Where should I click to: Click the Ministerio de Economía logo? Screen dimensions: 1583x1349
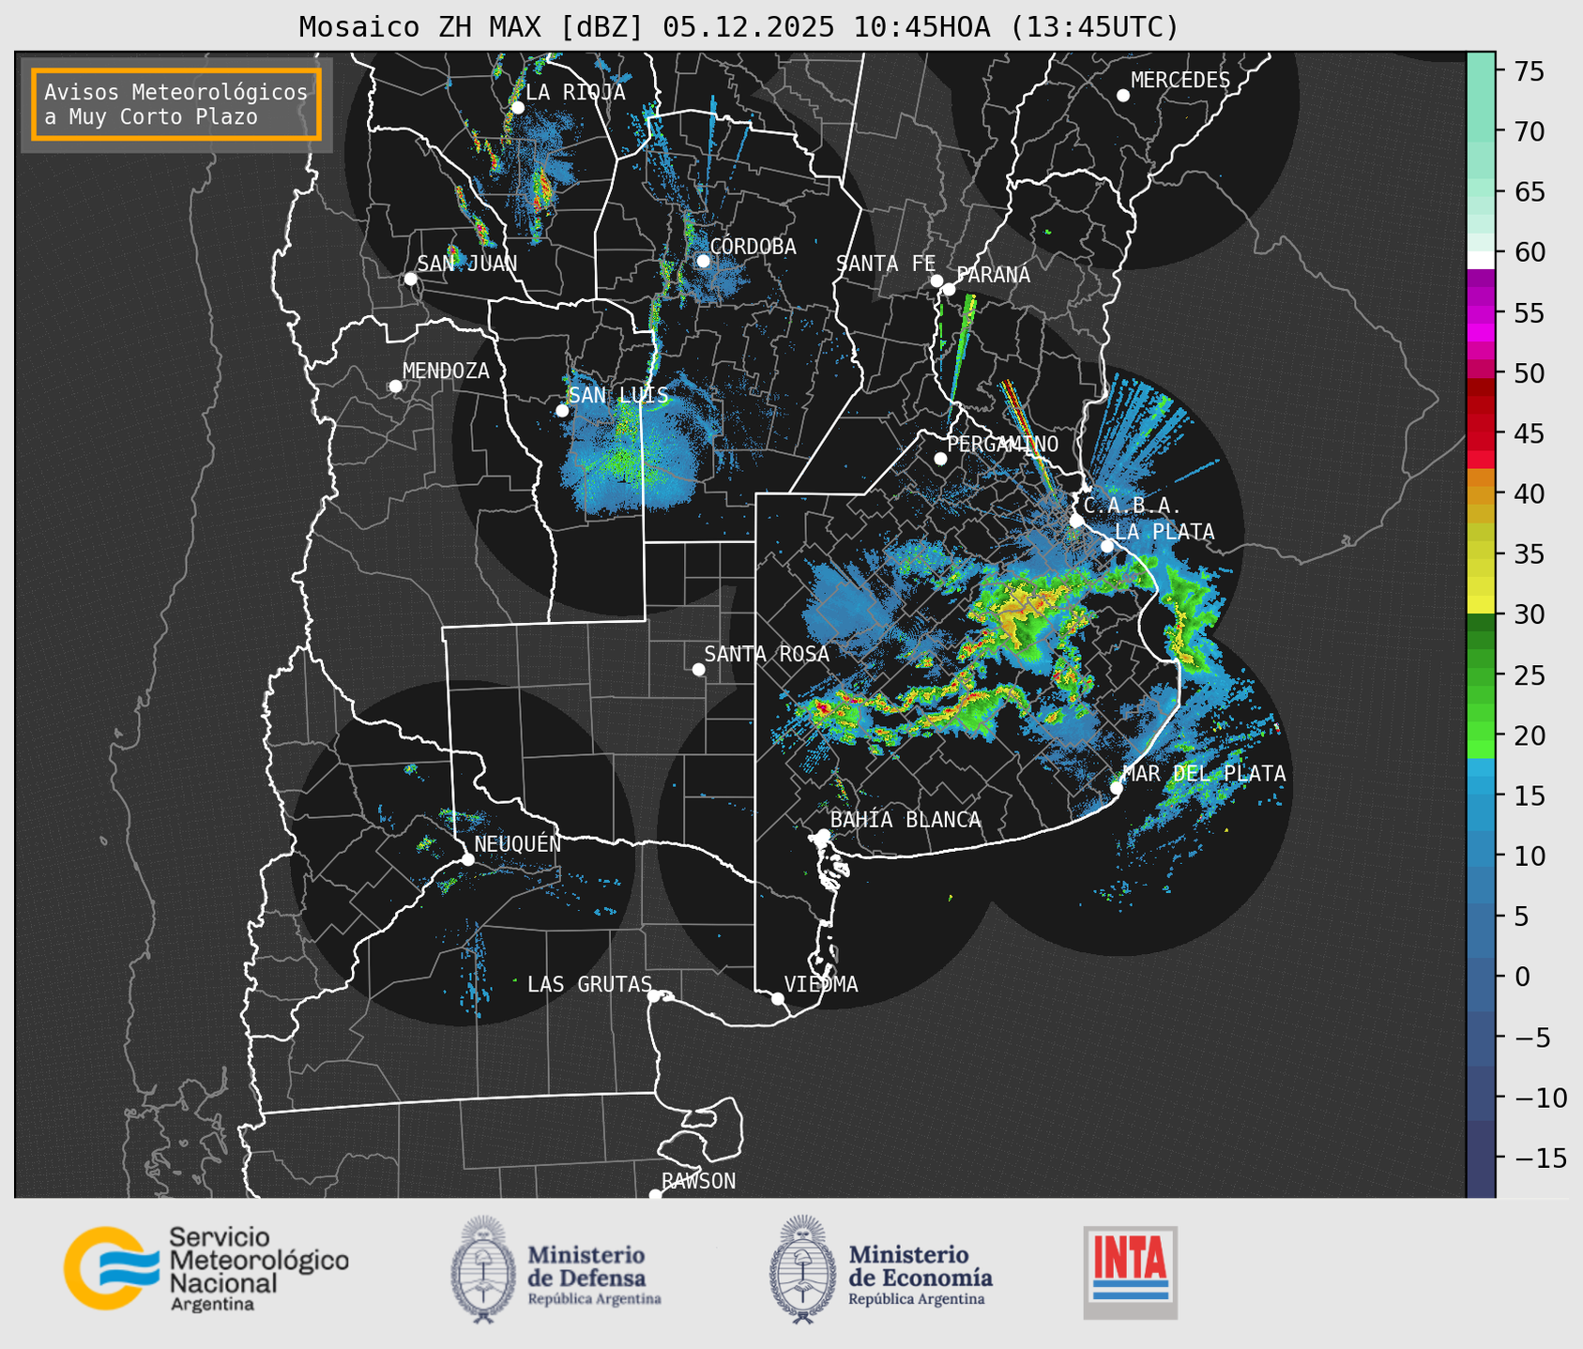coord(881,1269)
